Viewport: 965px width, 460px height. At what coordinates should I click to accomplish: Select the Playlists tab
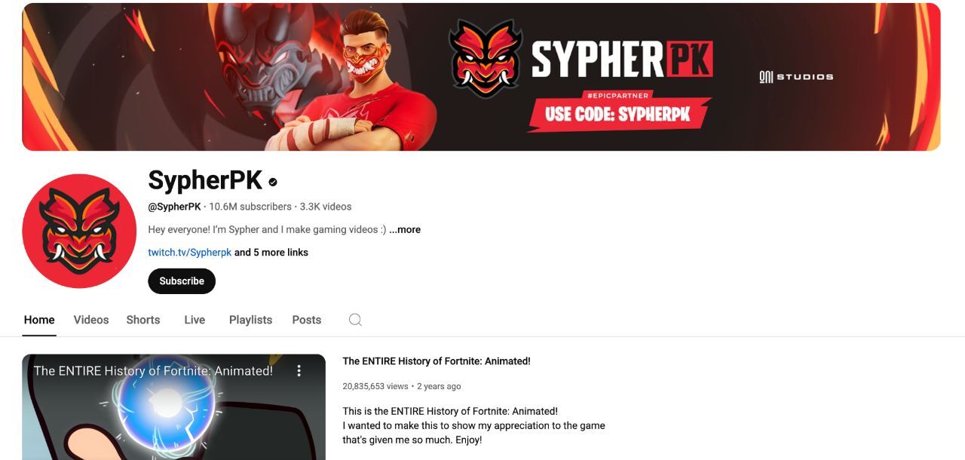250,320
